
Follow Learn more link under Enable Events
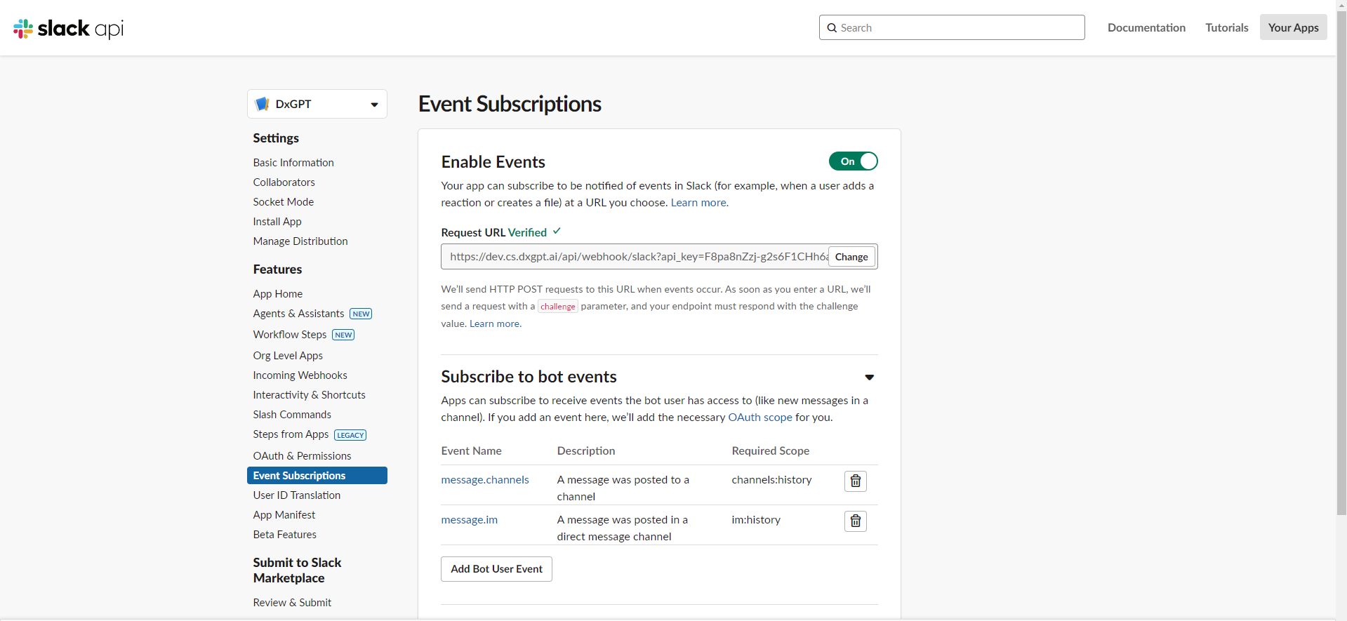pos(699,203)
